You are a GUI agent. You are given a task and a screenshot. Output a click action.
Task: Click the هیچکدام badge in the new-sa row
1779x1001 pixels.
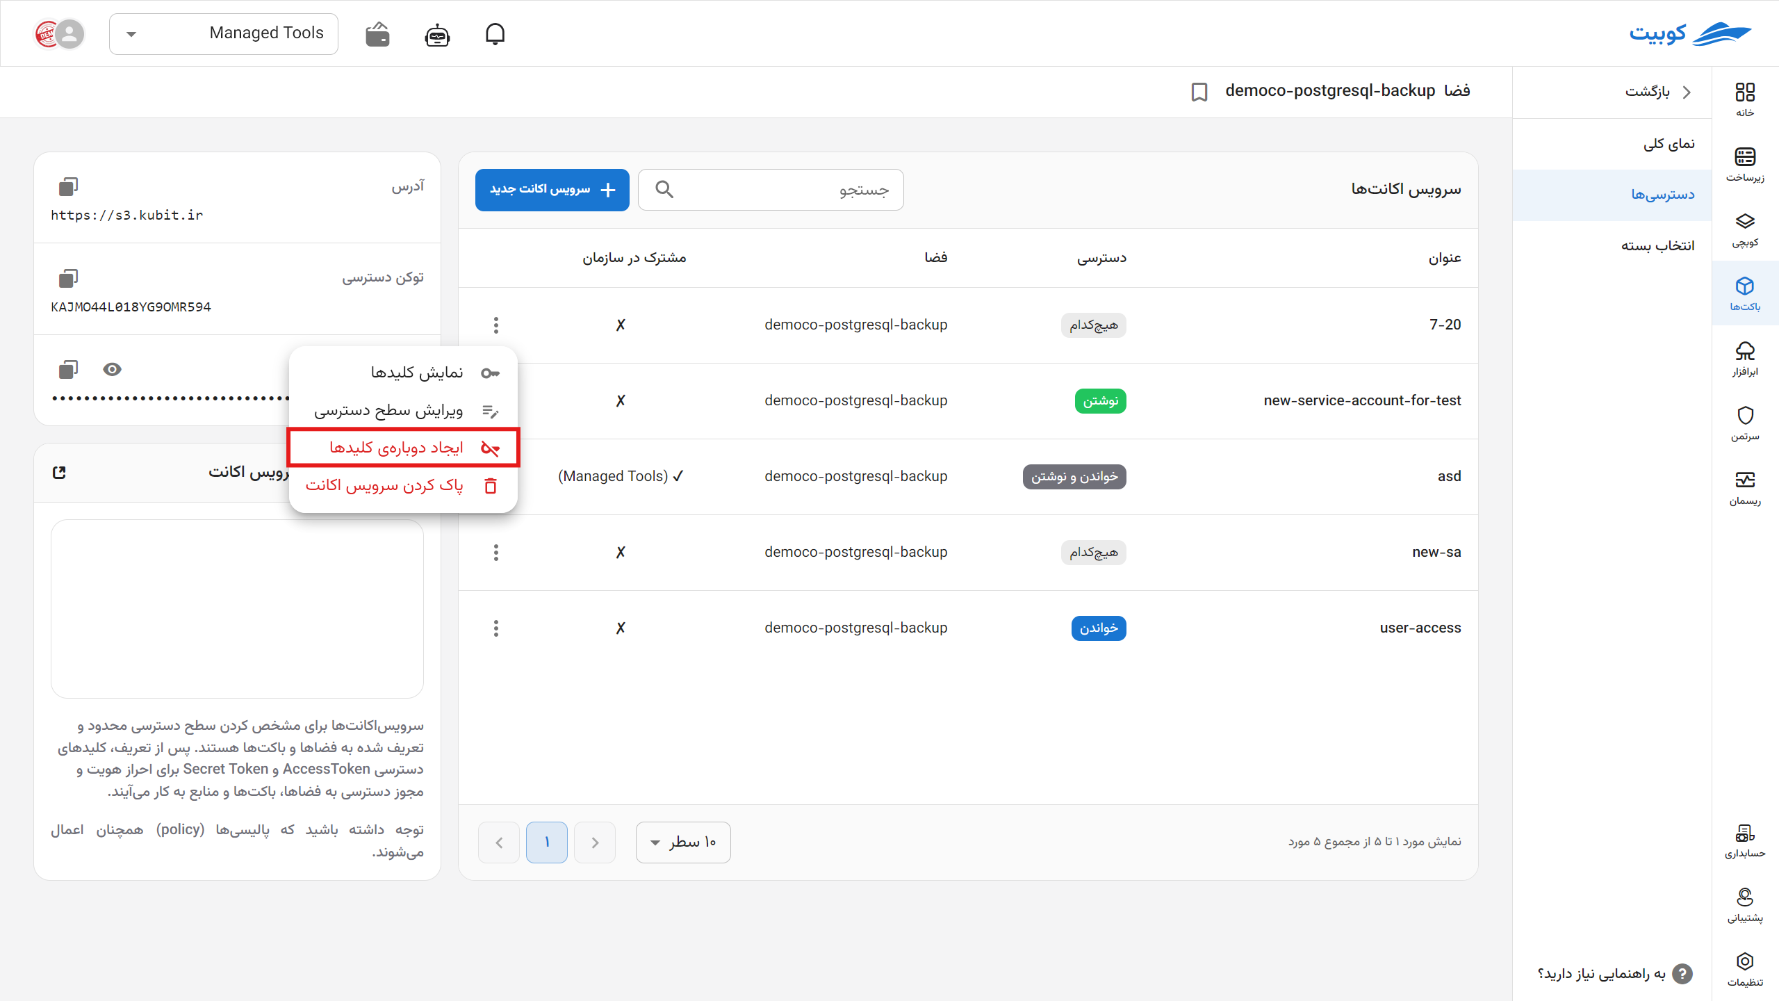(x=1093, y=553)
